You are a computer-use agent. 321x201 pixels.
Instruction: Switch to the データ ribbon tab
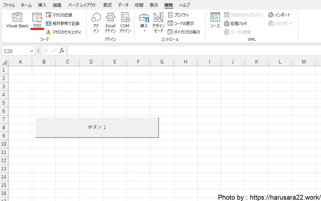click(123, 5)
